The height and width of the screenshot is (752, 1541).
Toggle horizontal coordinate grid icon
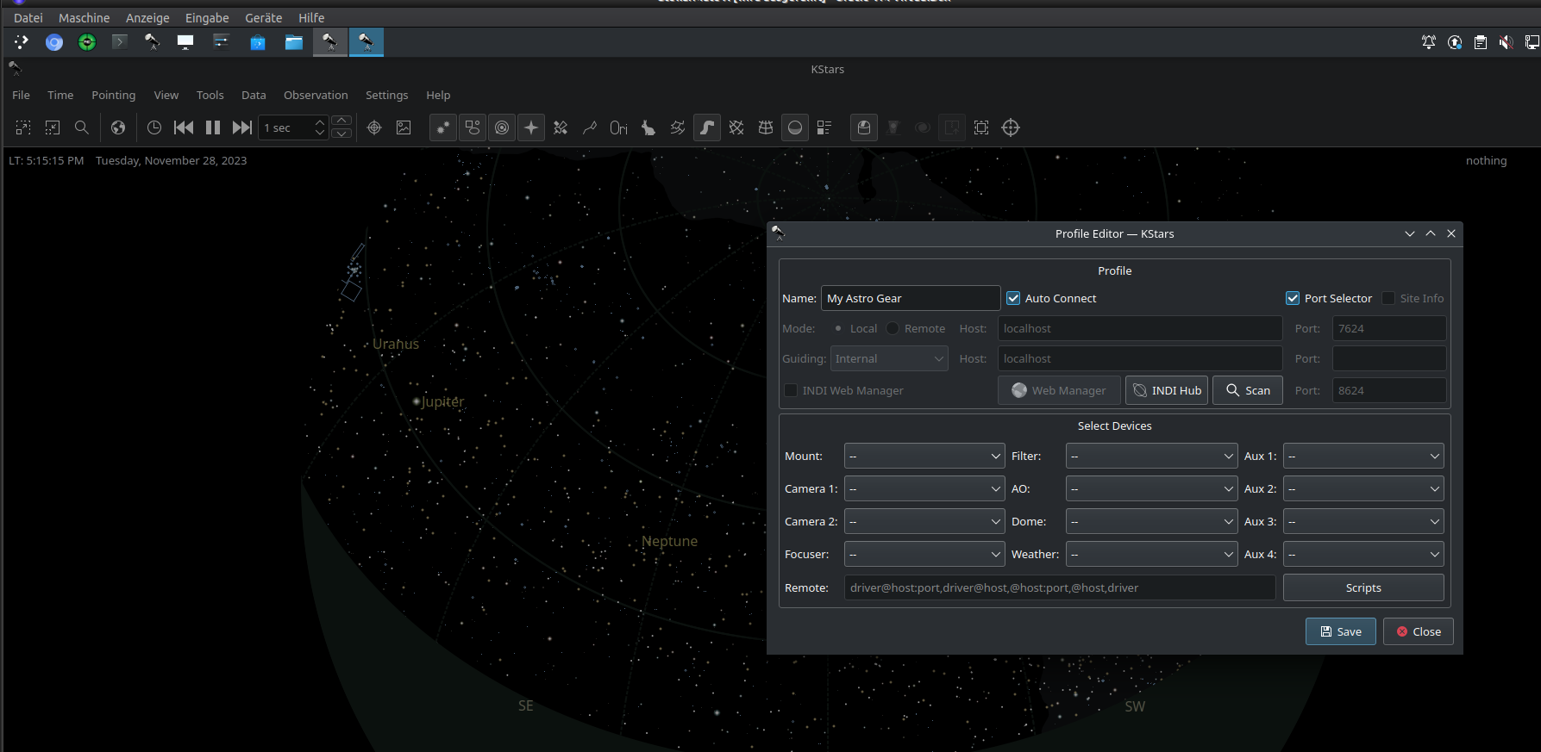(x=766, y=127)
